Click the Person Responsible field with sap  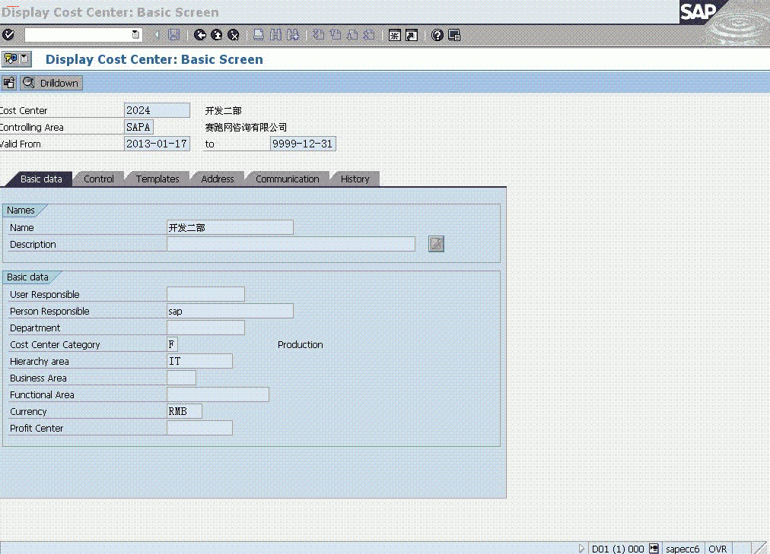[x=230, y=311]
